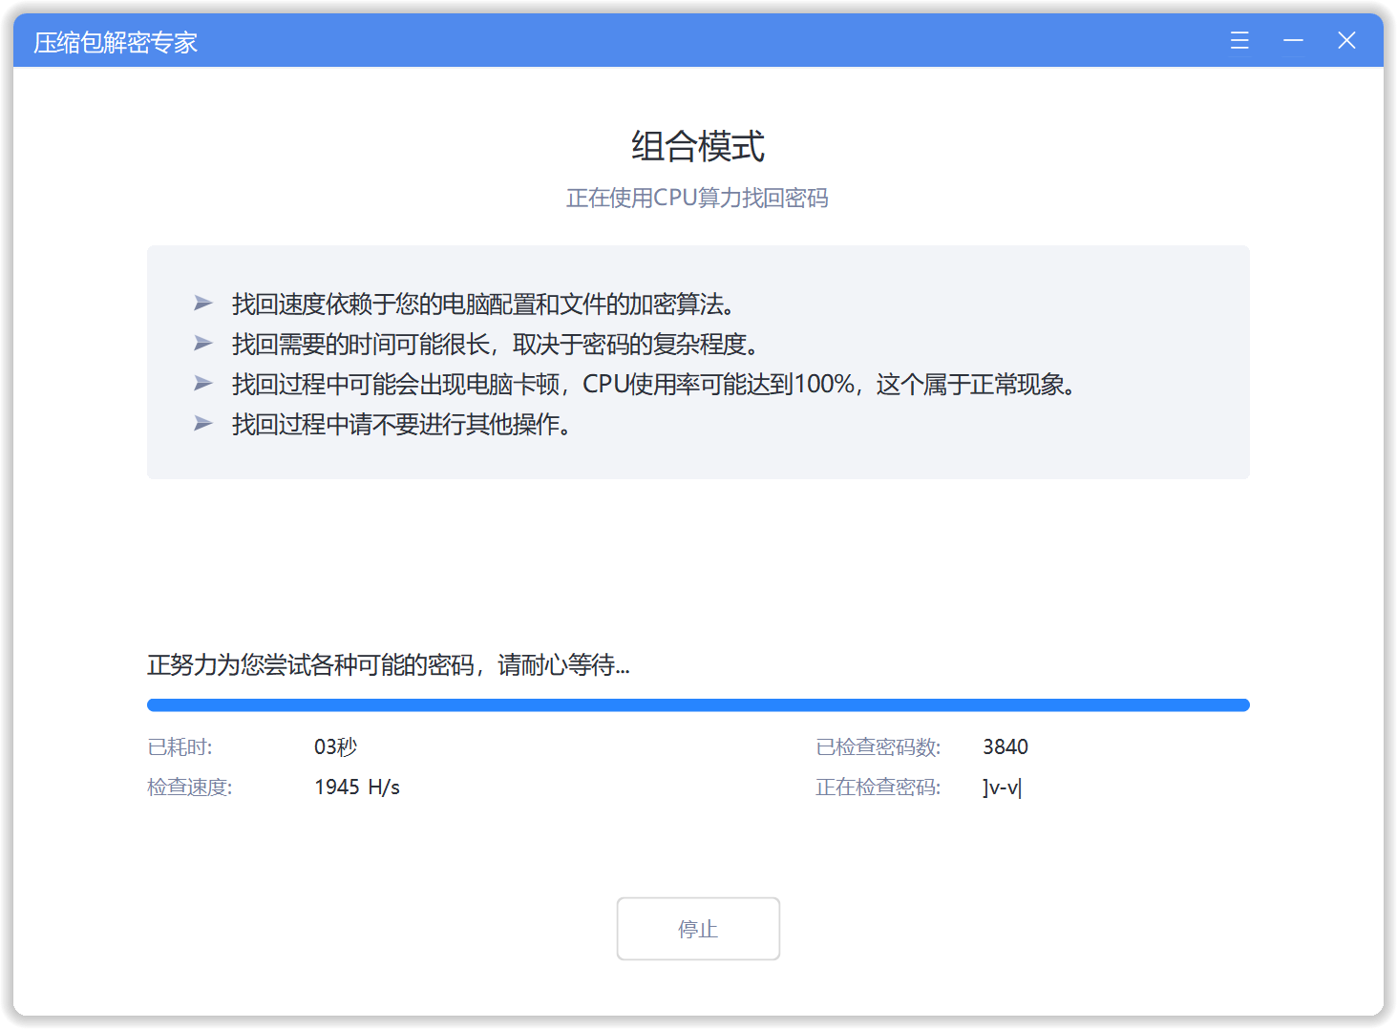Click the tip mentioning CPU使用率 100%

pos(654,385)
